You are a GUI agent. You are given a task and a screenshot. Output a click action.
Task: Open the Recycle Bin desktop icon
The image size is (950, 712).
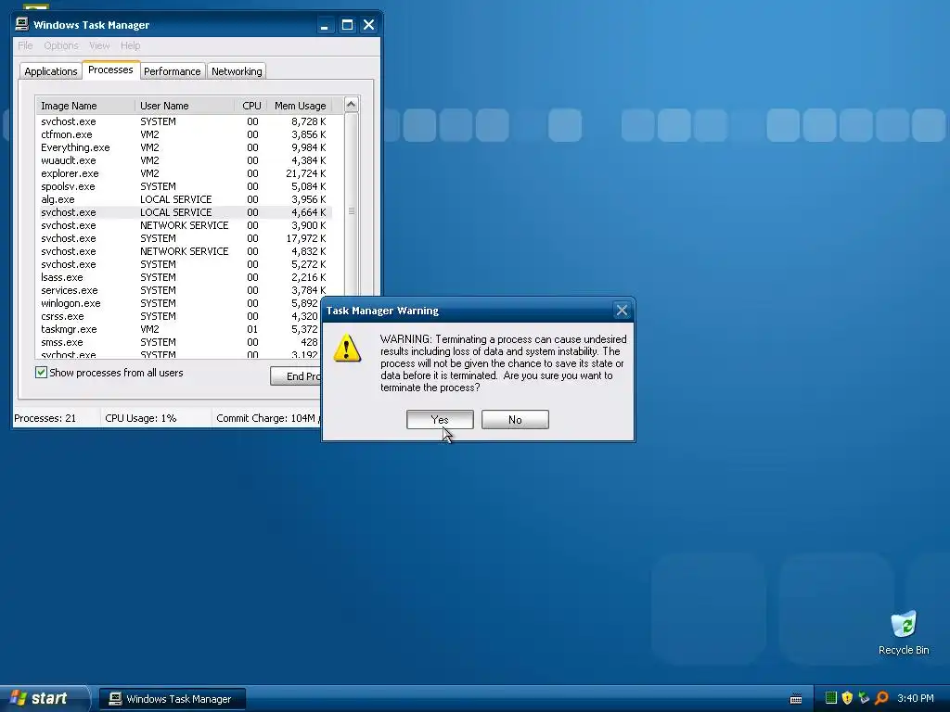[x=904, y=632]
